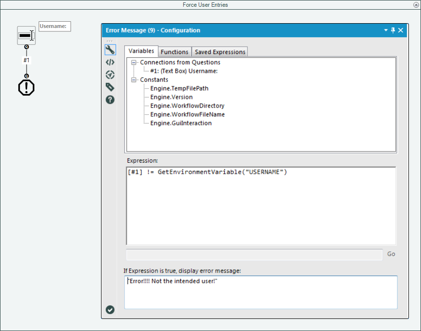Click inside the Expression editor box
Screen dimensions: 421x331
[x=261, y=206]
